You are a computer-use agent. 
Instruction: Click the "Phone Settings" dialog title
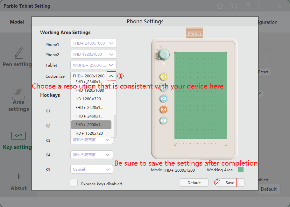(145, 21)
